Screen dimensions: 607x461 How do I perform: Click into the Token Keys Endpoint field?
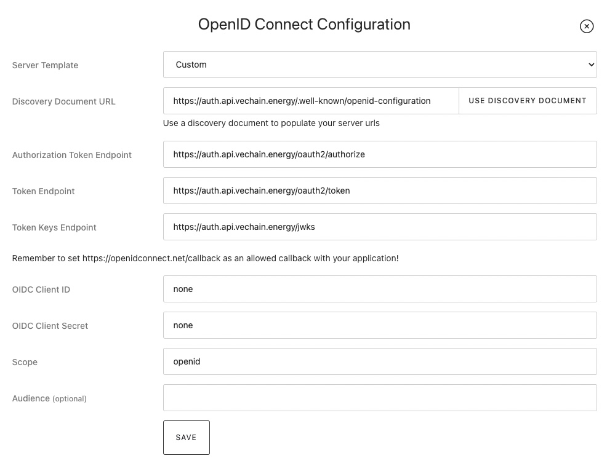click(379, 227)
